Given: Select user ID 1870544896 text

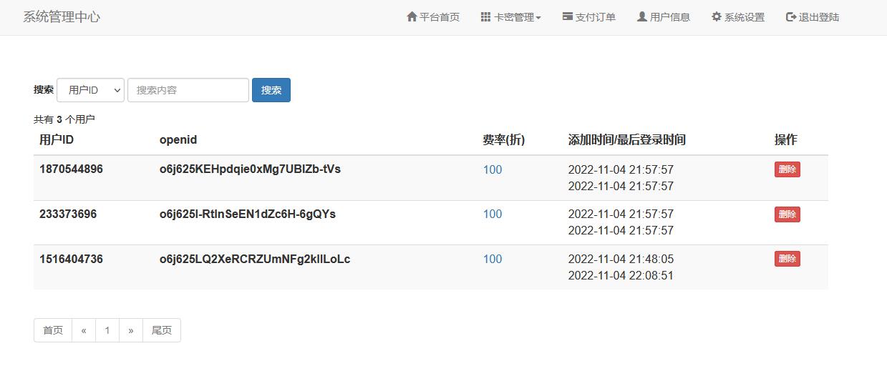Looking at the screenshot, I should (x=71, y=169).
